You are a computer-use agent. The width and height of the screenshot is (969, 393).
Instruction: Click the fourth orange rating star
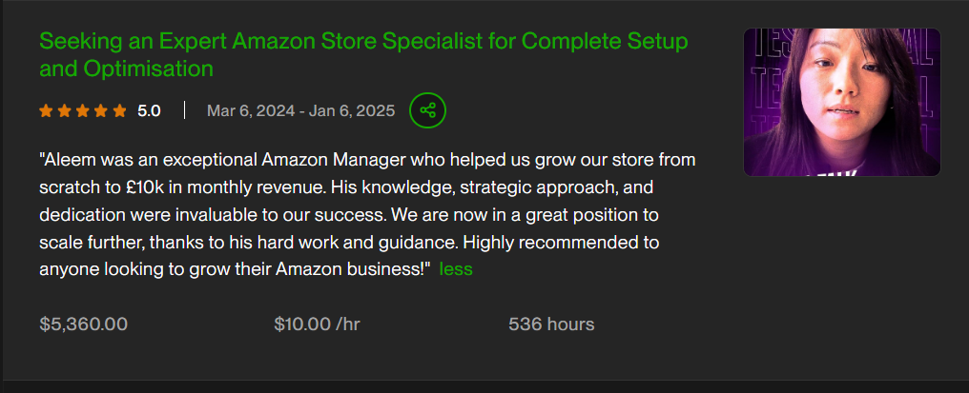pyautogui.click(x=100, y=110)
